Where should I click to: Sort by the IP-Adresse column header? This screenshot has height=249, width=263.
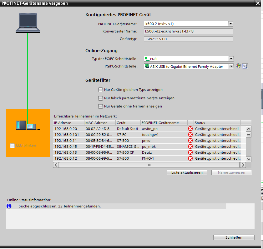68,123
